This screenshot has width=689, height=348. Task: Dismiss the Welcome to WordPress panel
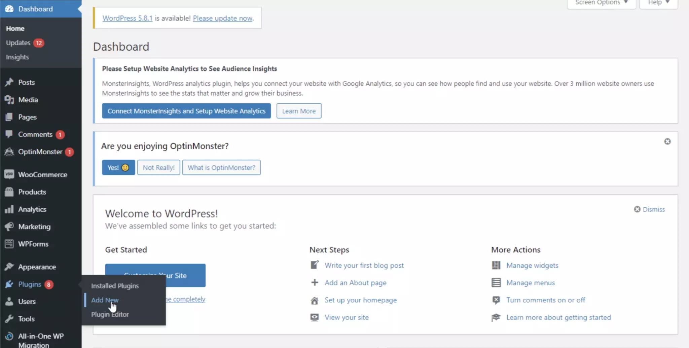[650, 209]
